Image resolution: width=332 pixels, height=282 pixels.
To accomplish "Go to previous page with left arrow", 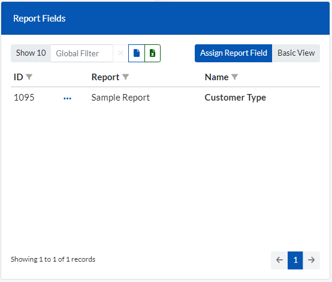I will coord(279,260).
